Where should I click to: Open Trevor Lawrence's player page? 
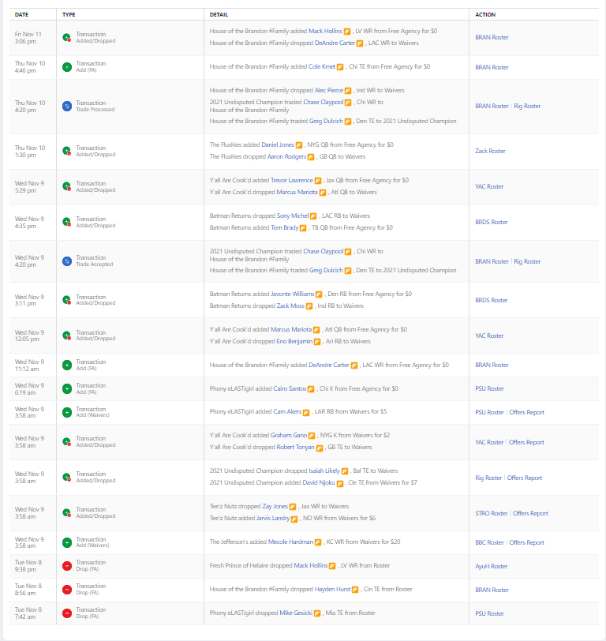291,180
